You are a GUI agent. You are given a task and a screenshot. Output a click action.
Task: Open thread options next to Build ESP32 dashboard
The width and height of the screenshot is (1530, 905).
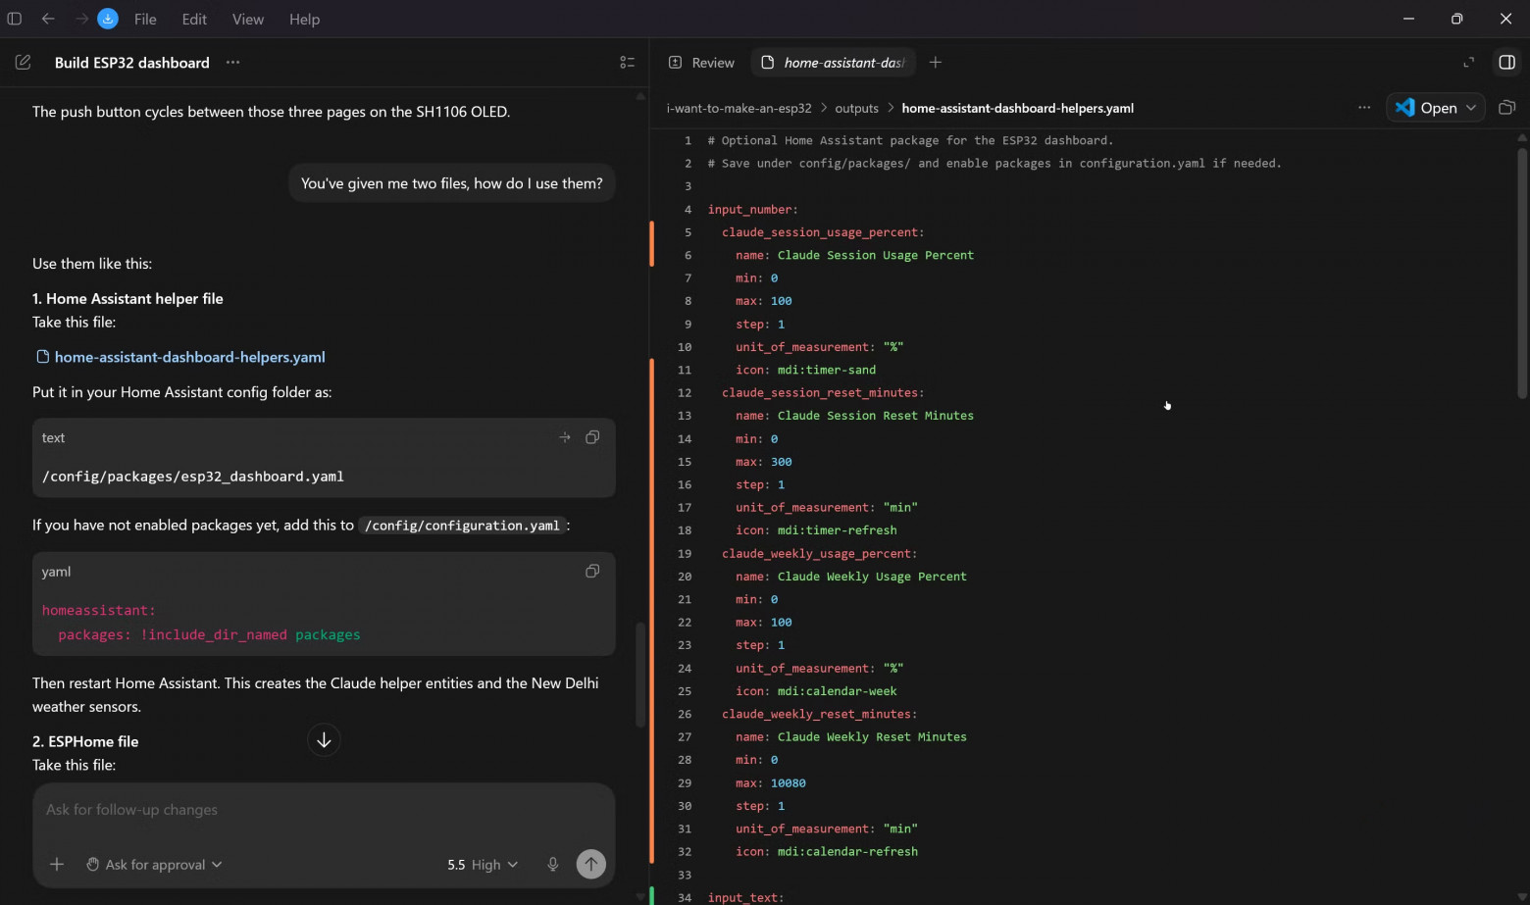tap(232, 62)
